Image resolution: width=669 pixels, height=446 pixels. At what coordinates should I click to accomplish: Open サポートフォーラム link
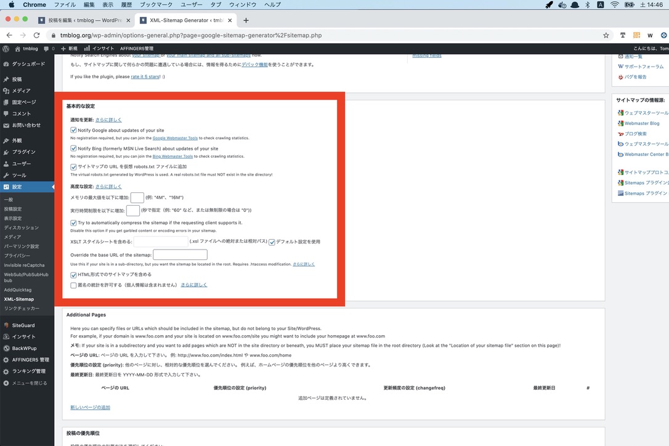[x=644, y=67]
